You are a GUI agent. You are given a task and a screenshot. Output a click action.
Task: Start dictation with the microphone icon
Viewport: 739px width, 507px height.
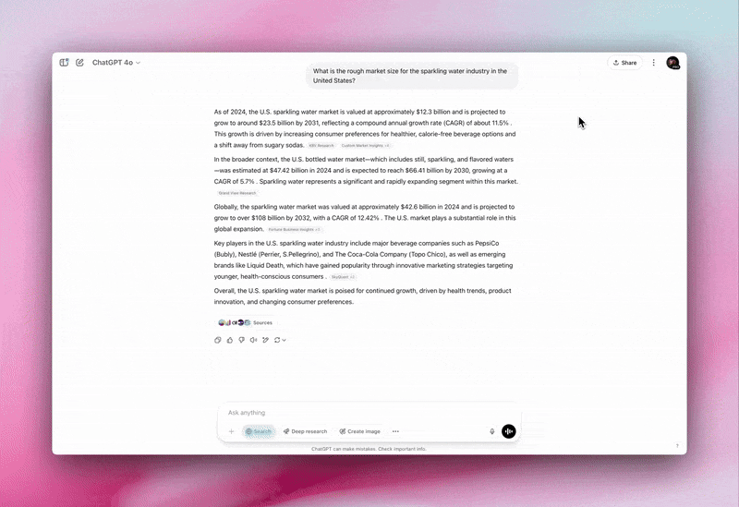coord(492,431)
